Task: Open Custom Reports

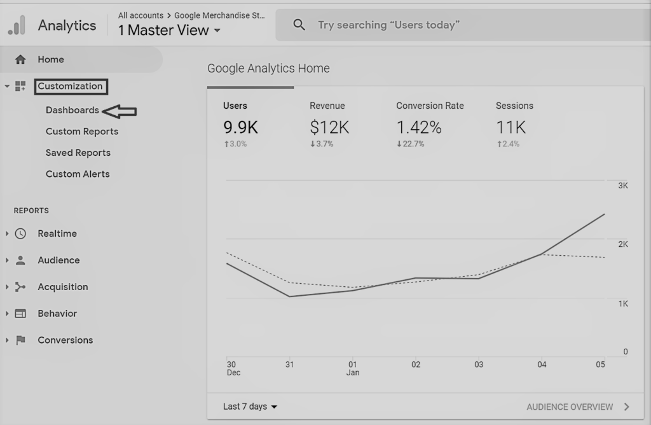Action: click(82, 131)
